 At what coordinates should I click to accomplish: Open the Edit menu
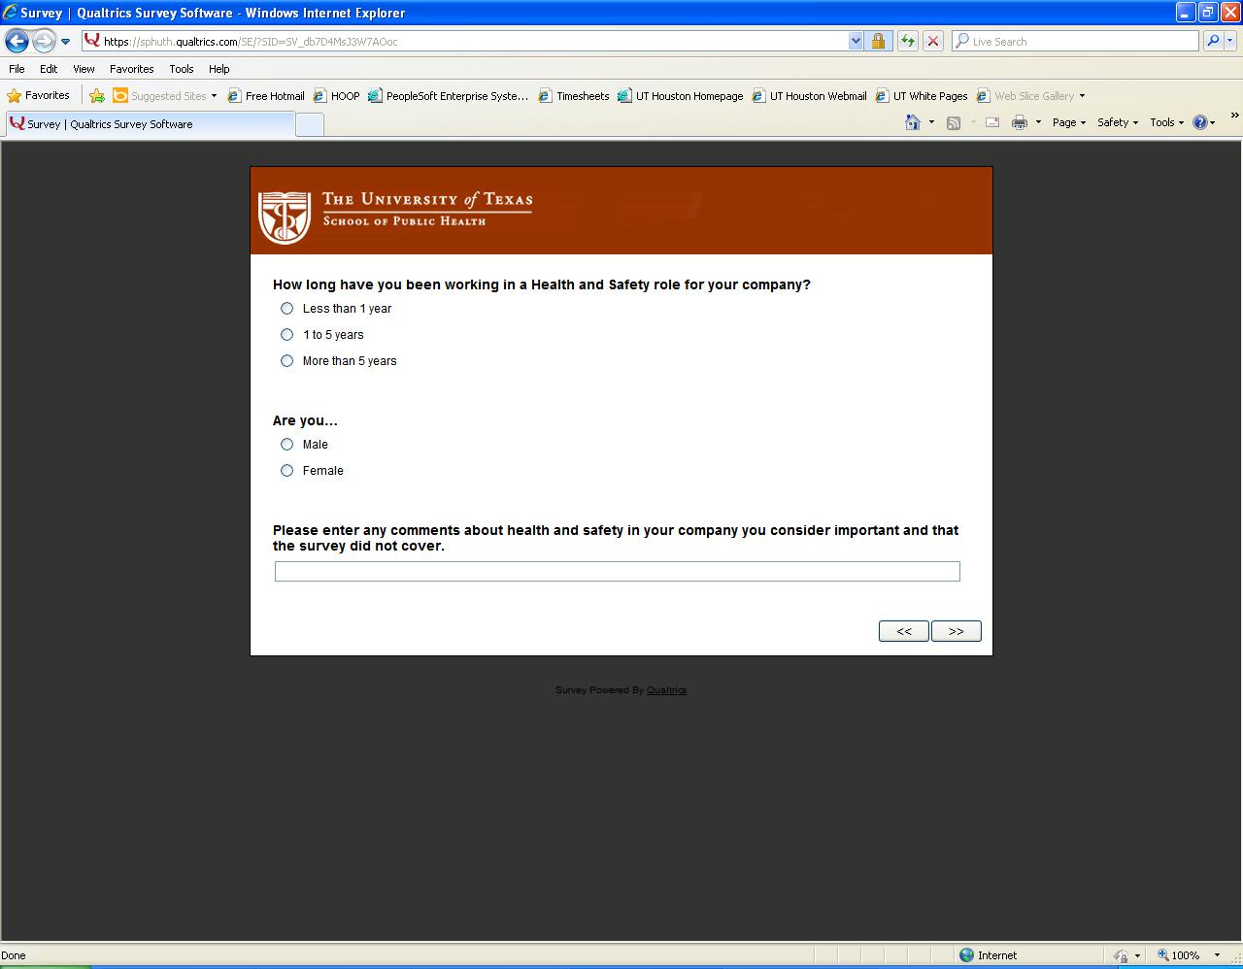(x=49, y=69)
